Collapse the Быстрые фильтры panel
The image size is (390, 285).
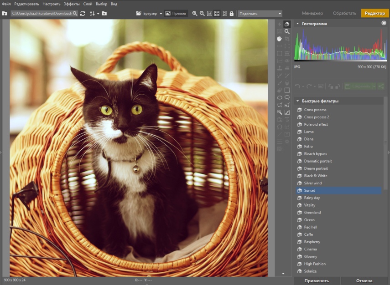pyautogui.click(x=297, y=101)
